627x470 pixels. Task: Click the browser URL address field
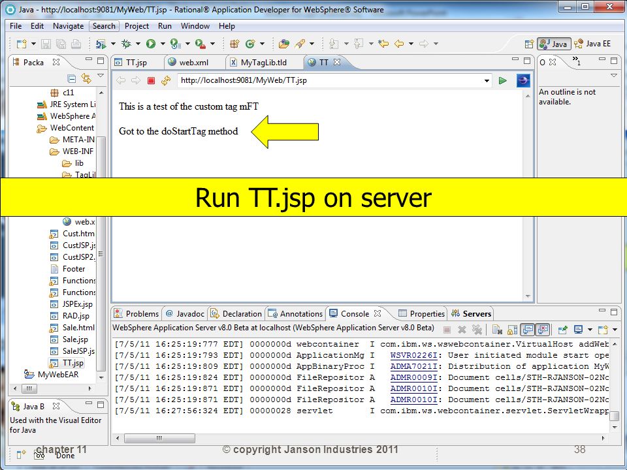(329, 81)
